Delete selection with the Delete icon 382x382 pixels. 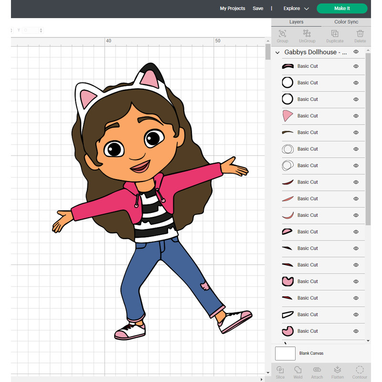click(360, 35)
